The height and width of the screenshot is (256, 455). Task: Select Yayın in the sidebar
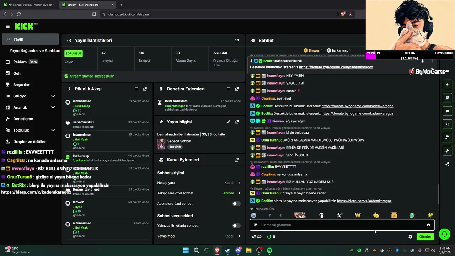click(30, 39)
